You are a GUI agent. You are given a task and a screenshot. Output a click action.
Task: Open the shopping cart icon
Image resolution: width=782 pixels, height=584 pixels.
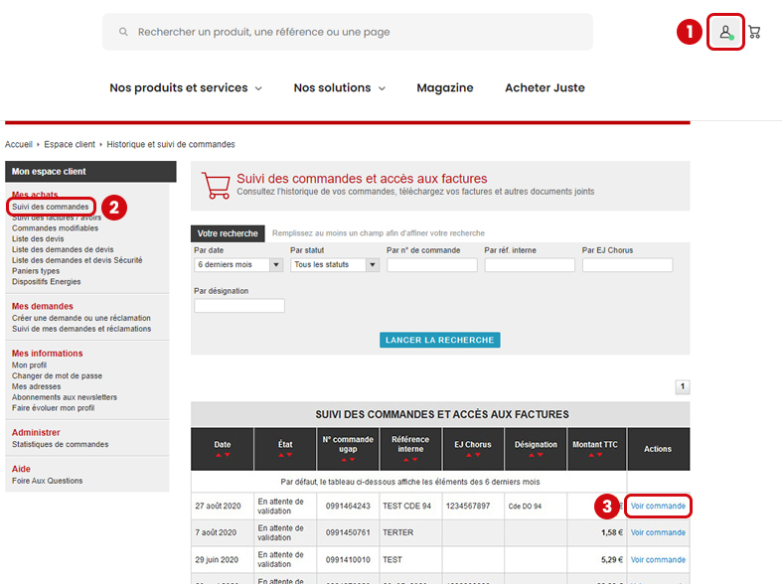pos(754,32)
